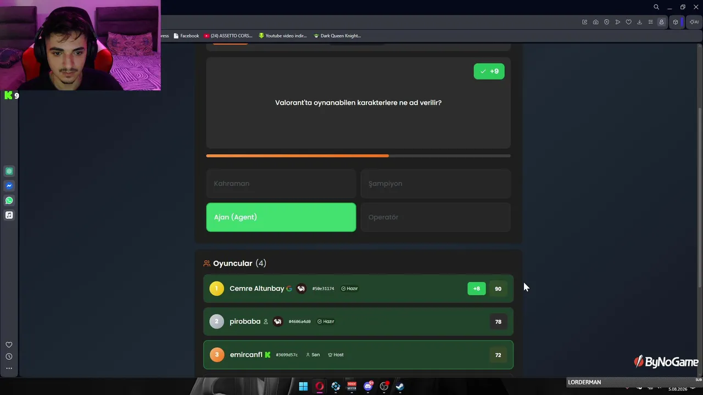Open Steam from the taskbar
Screen dimensions: 703x395
[400, 386]
